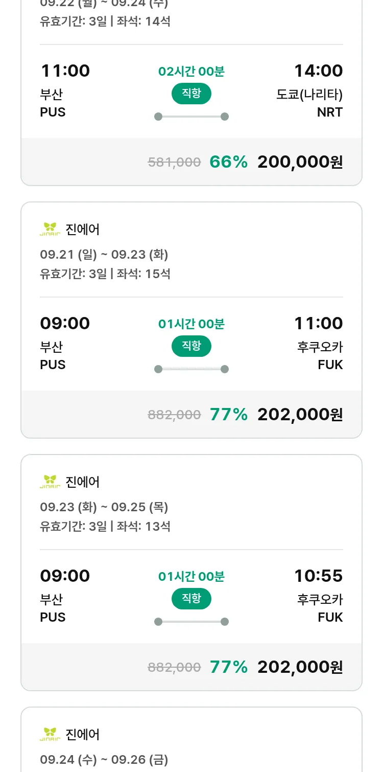The width and height of the screenshot is (383, 772).
Task: Click Jin Air logo on 09.23 ~ 09.25 card
Action: tap(50, 482)
